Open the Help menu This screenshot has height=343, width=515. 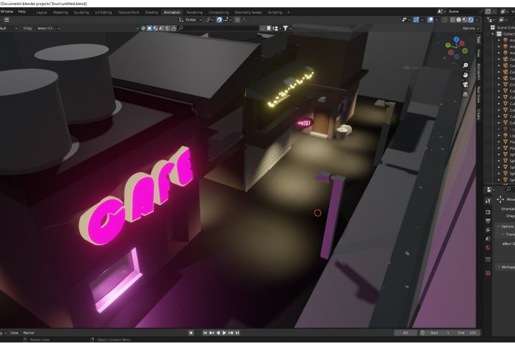22,11
